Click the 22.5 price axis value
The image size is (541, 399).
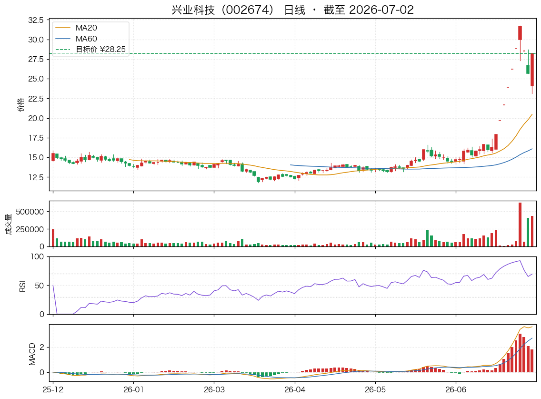click(x=36, y=99)
